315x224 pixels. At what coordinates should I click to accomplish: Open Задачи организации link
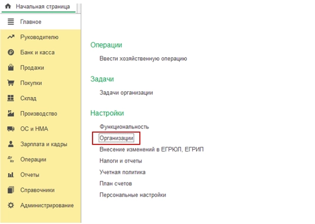pyautogui.click(x=126, y=93)
